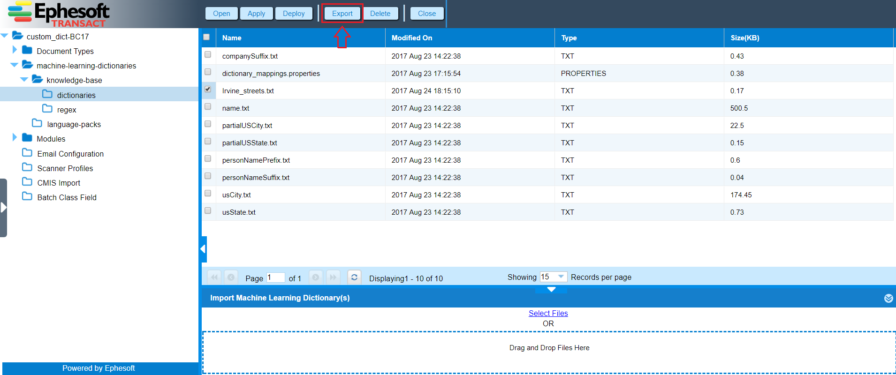Click the machine-learning-dictionaries folder icon

[x=28, y=65]
